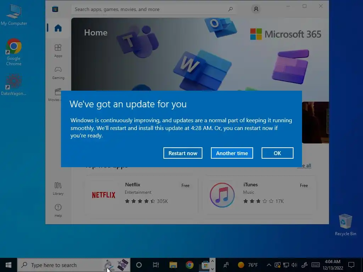Open the volume speaker tray icon

(x=295, y=265)
